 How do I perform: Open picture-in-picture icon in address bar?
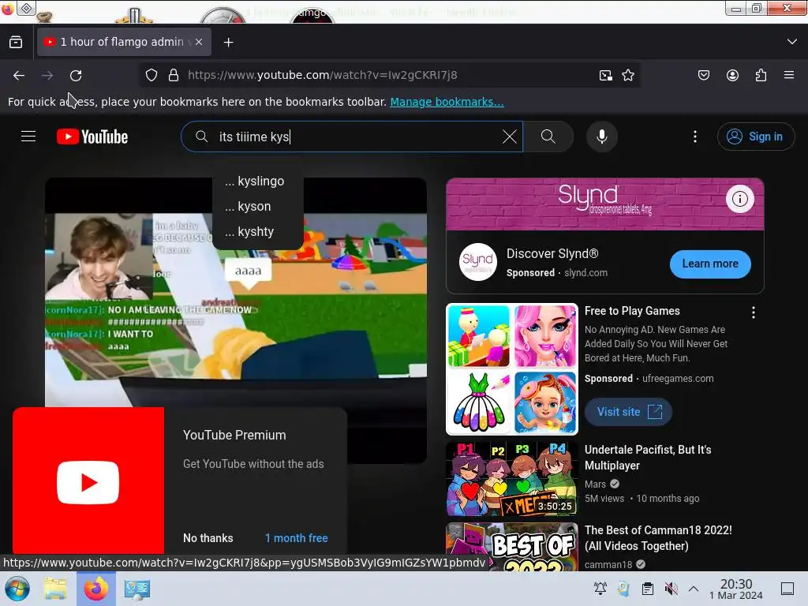coord(605,75)
